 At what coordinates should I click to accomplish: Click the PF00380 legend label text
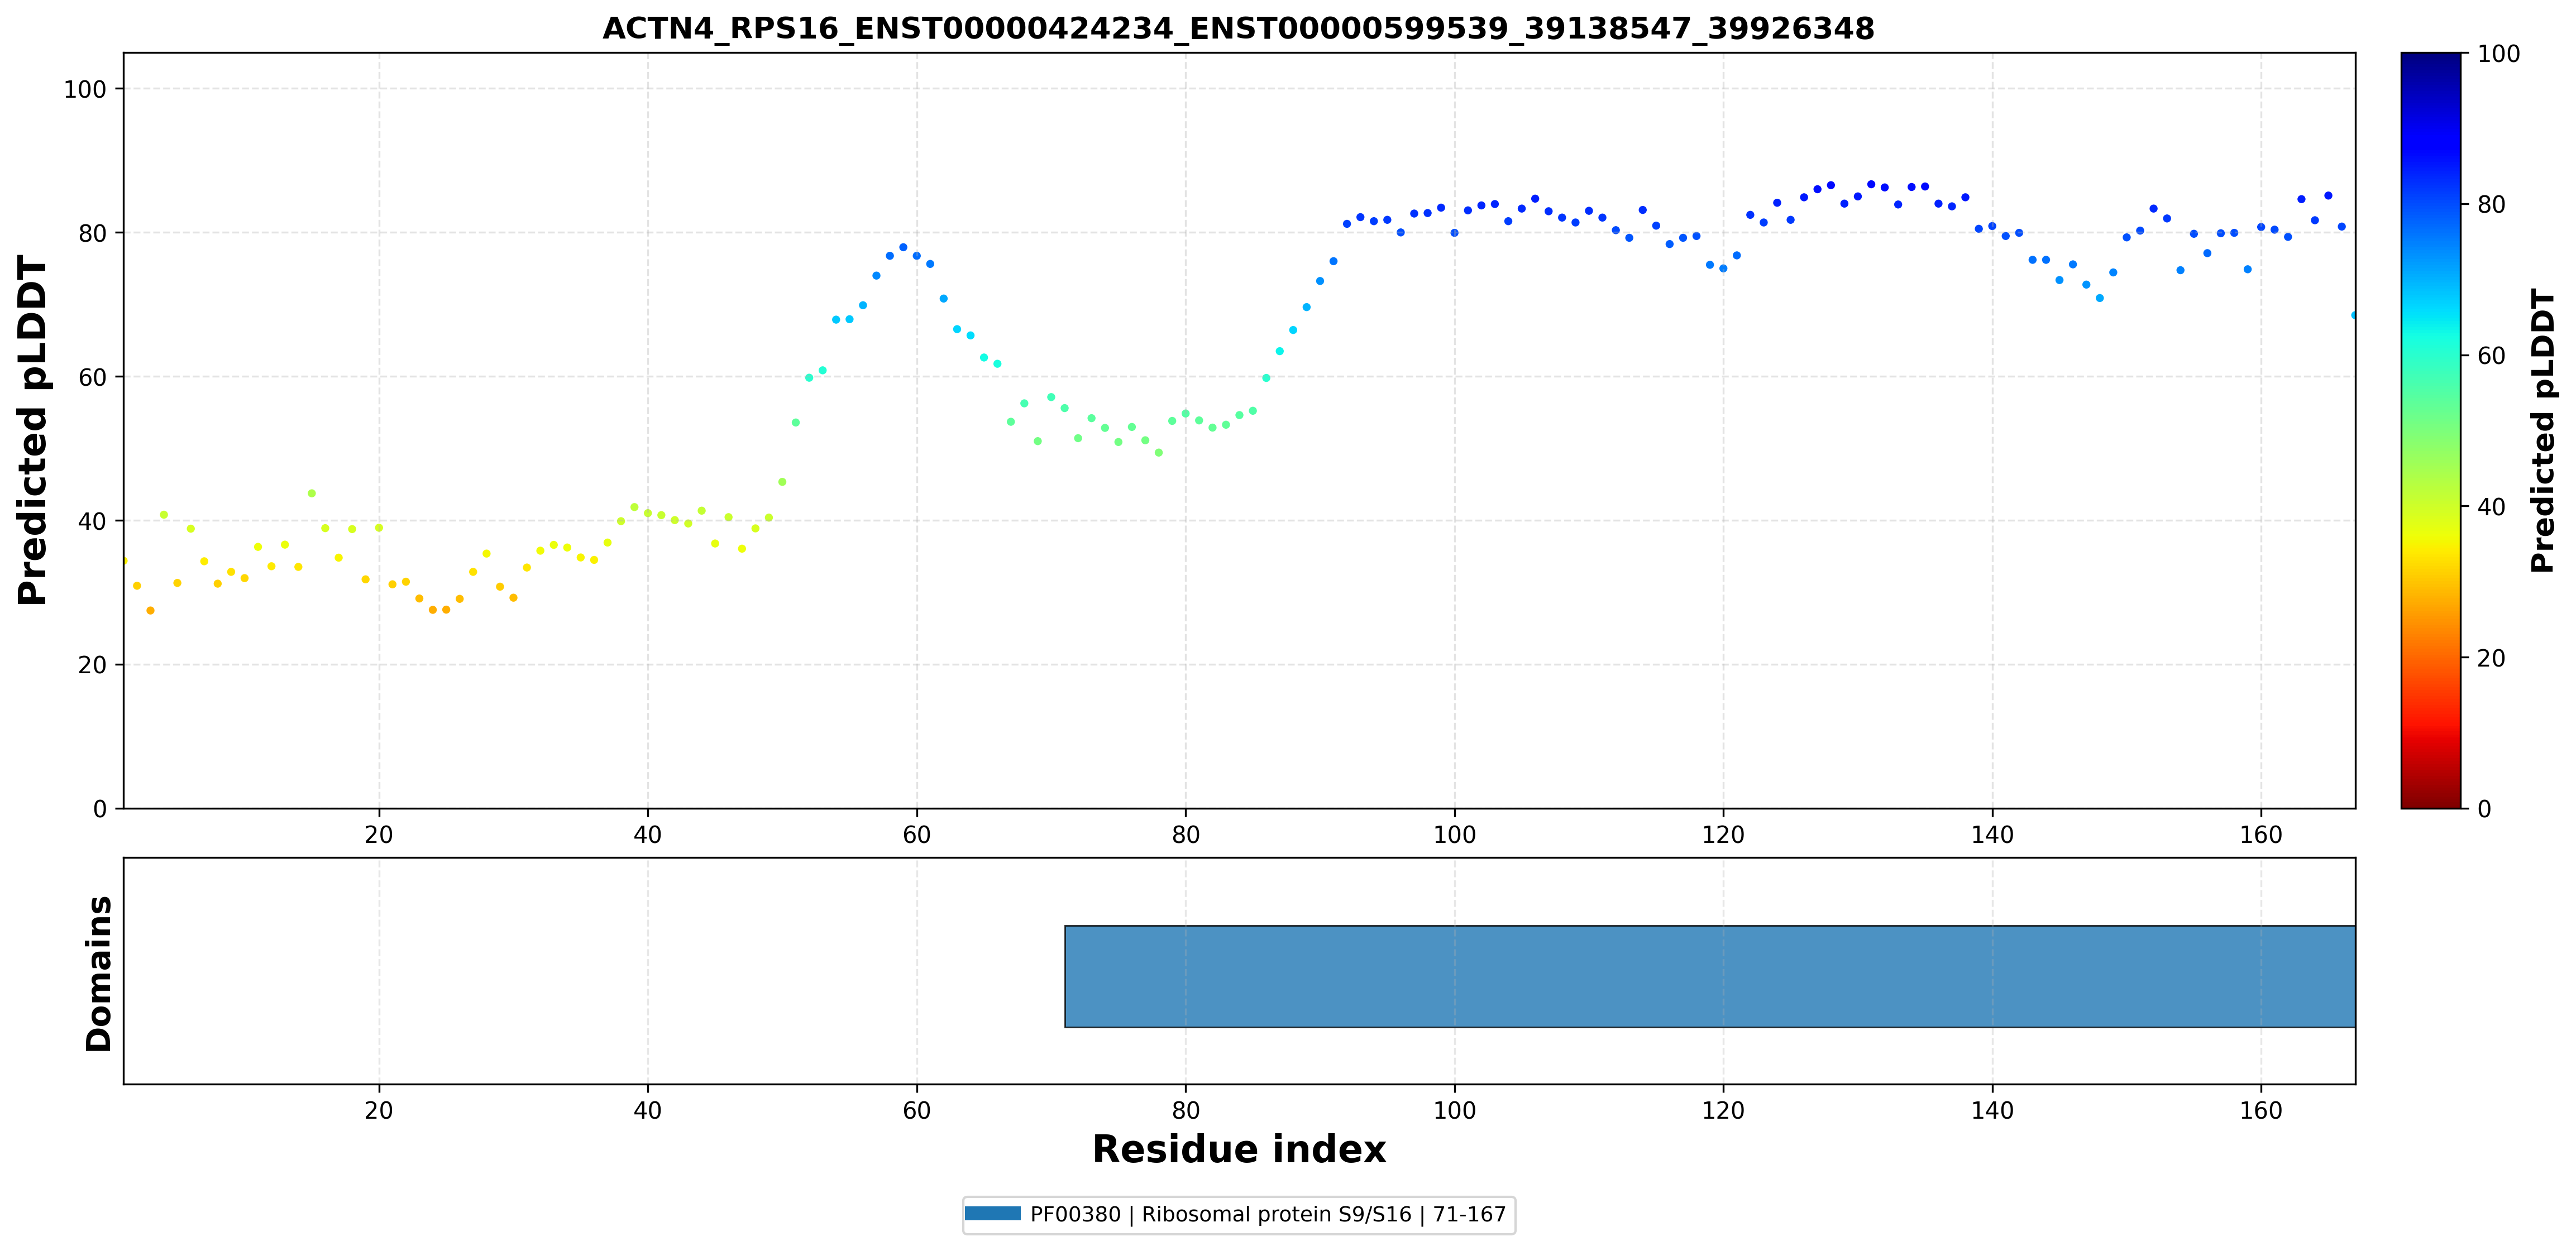pyautogui.click(x=1268, y=1214)
